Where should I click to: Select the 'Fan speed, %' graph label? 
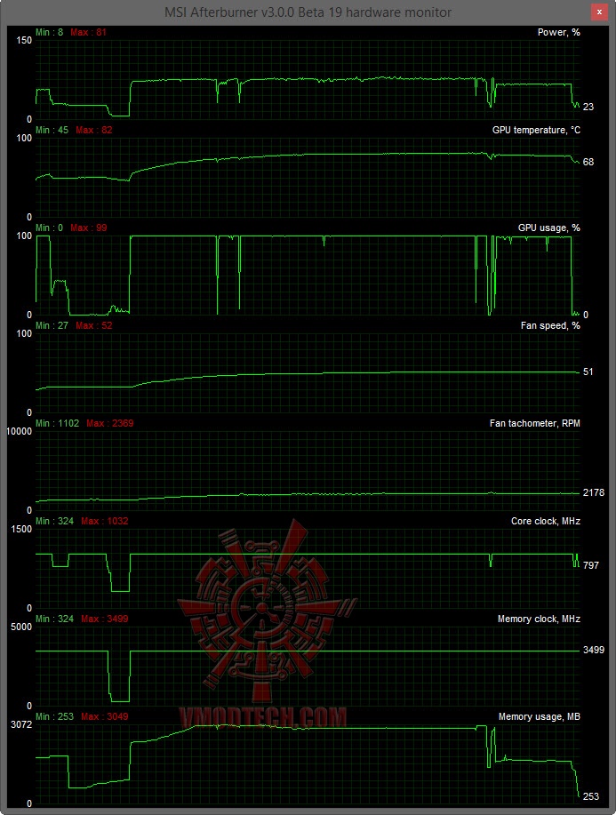[x=550, y=325]
